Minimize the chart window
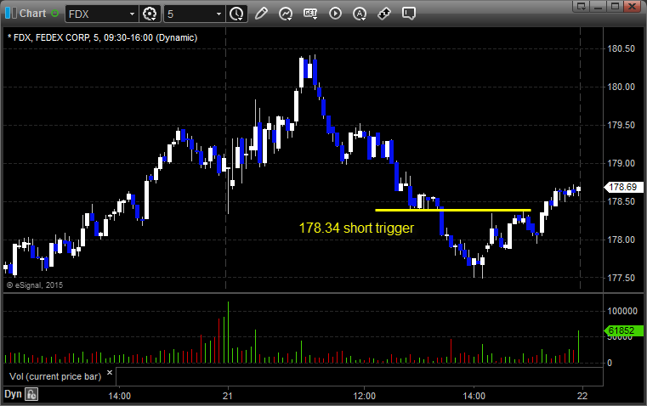Image resolution: width=647 pixels, height=406 pixels. coord(599,6)
